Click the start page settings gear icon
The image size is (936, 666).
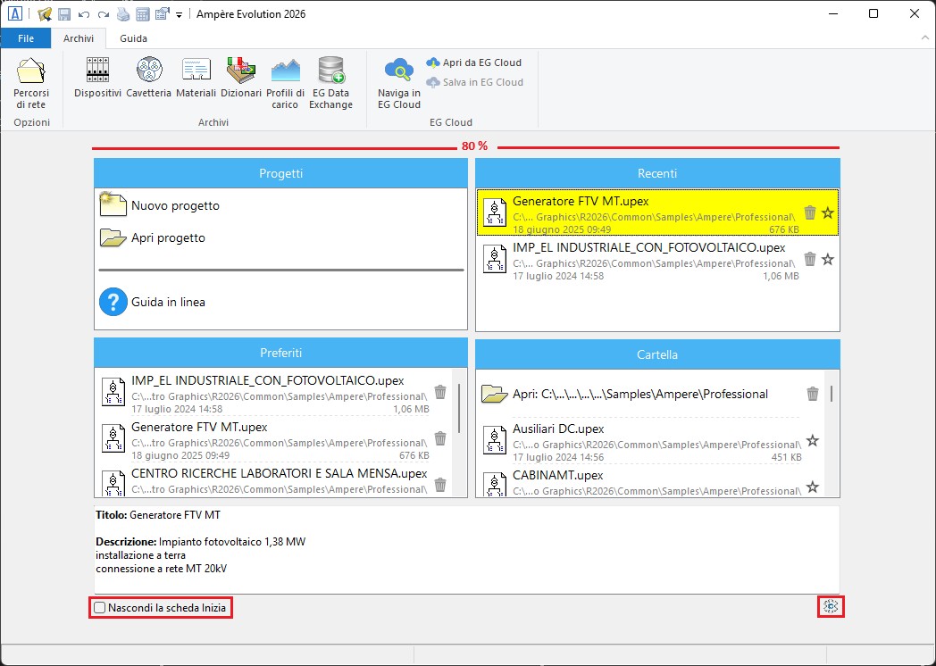click(x=831, y=607)
